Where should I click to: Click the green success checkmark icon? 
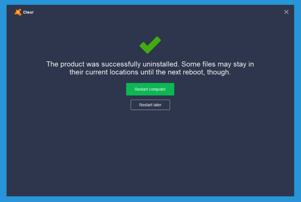point(150,45)
